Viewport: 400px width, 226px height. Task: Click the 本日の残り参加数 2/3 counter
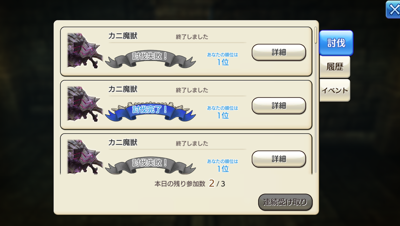pyautogui.click(x=190, y=183)
